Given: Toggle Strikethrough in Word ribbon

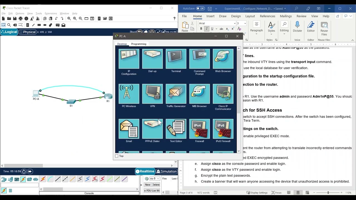Looking at the screenshot, I should click(221, 29).
